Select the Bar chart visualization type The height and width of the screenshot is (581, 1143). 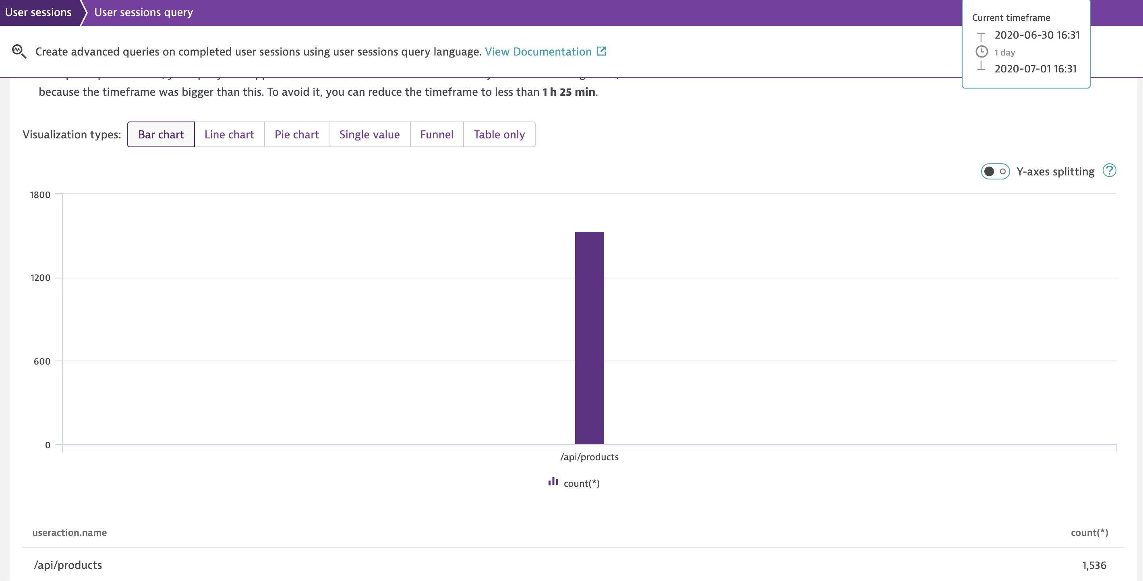161,134
